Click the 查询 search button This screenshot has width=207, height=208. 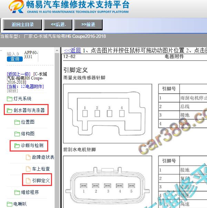[x=15, y=59]
